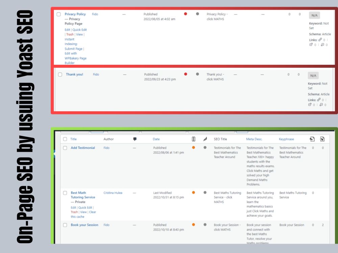Open the Add Testimonial page link

point(83,148)
